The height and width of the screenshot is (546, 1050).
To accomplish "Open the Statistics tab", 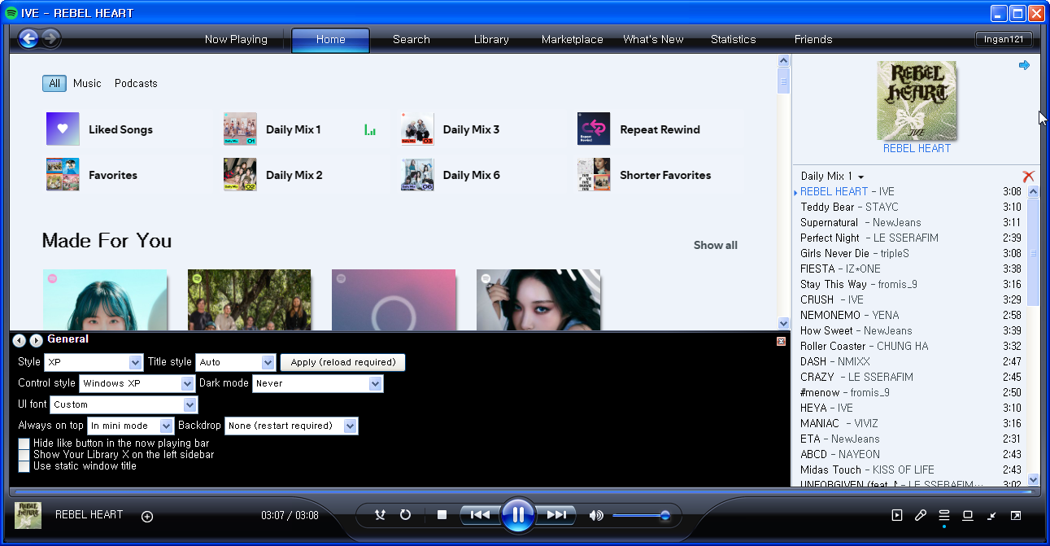I will click(733, 39).
